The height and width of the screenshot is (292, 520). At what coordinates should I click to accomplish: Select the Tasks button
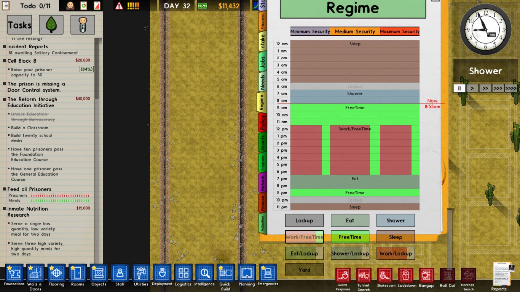(x=19, y=25)
